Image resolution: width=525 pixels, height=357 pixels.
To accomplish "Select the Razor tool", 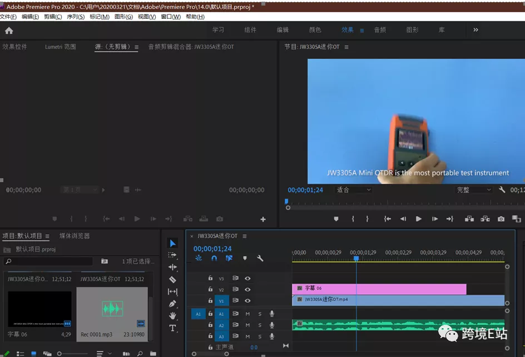I will (x=172, y=279).
